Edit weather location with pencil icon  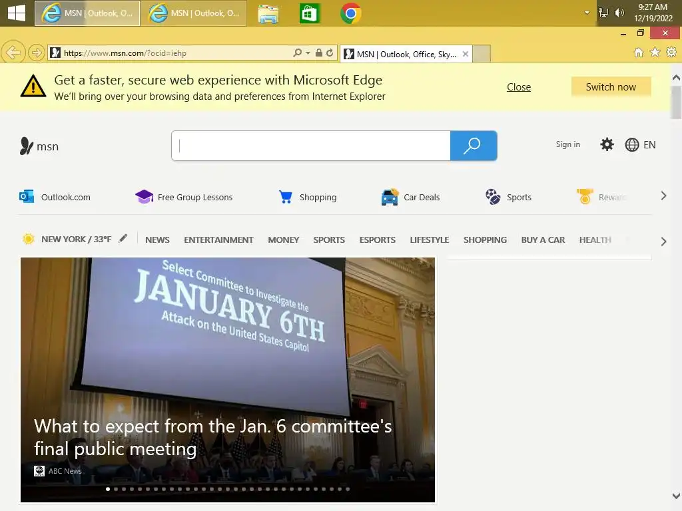(x=123, y=238)
